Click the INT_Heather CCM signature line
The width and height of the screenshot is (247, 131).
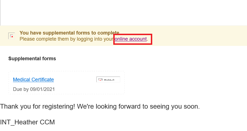click(27, 122)
